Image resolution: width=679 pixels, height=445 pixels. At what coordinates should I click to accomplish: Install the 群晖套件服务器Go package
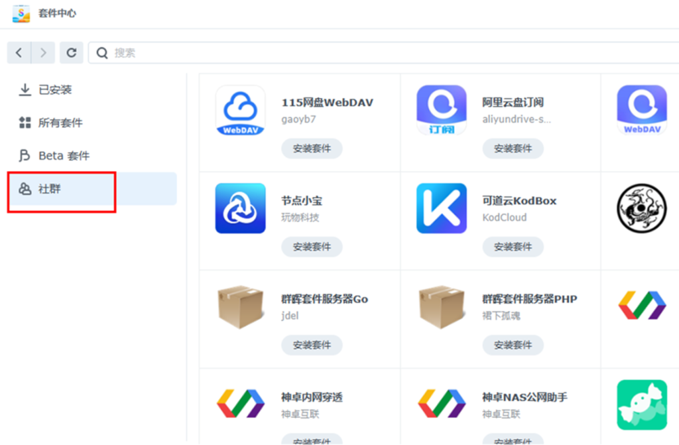point(312,346)
